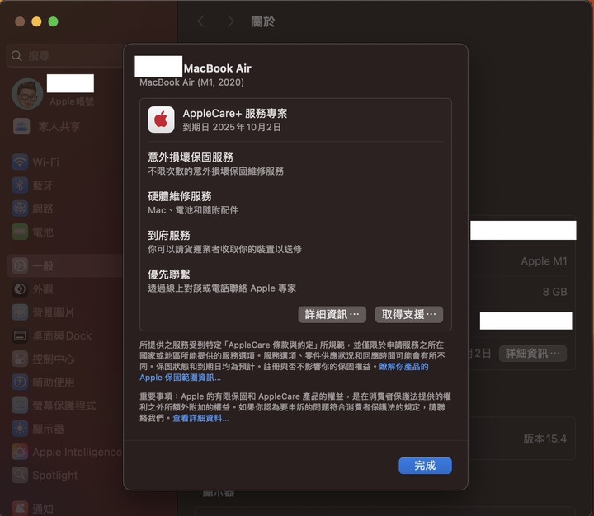This screenshot has width=594, height=516.
Task: Select the Wi-Fi icon in the sidebar
Action: (x=20, y=162)
